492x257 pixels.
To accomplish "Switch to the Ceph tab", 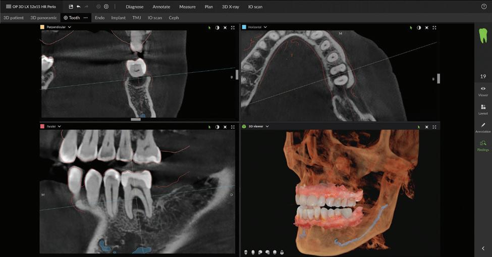I will (x=174, y=18).
